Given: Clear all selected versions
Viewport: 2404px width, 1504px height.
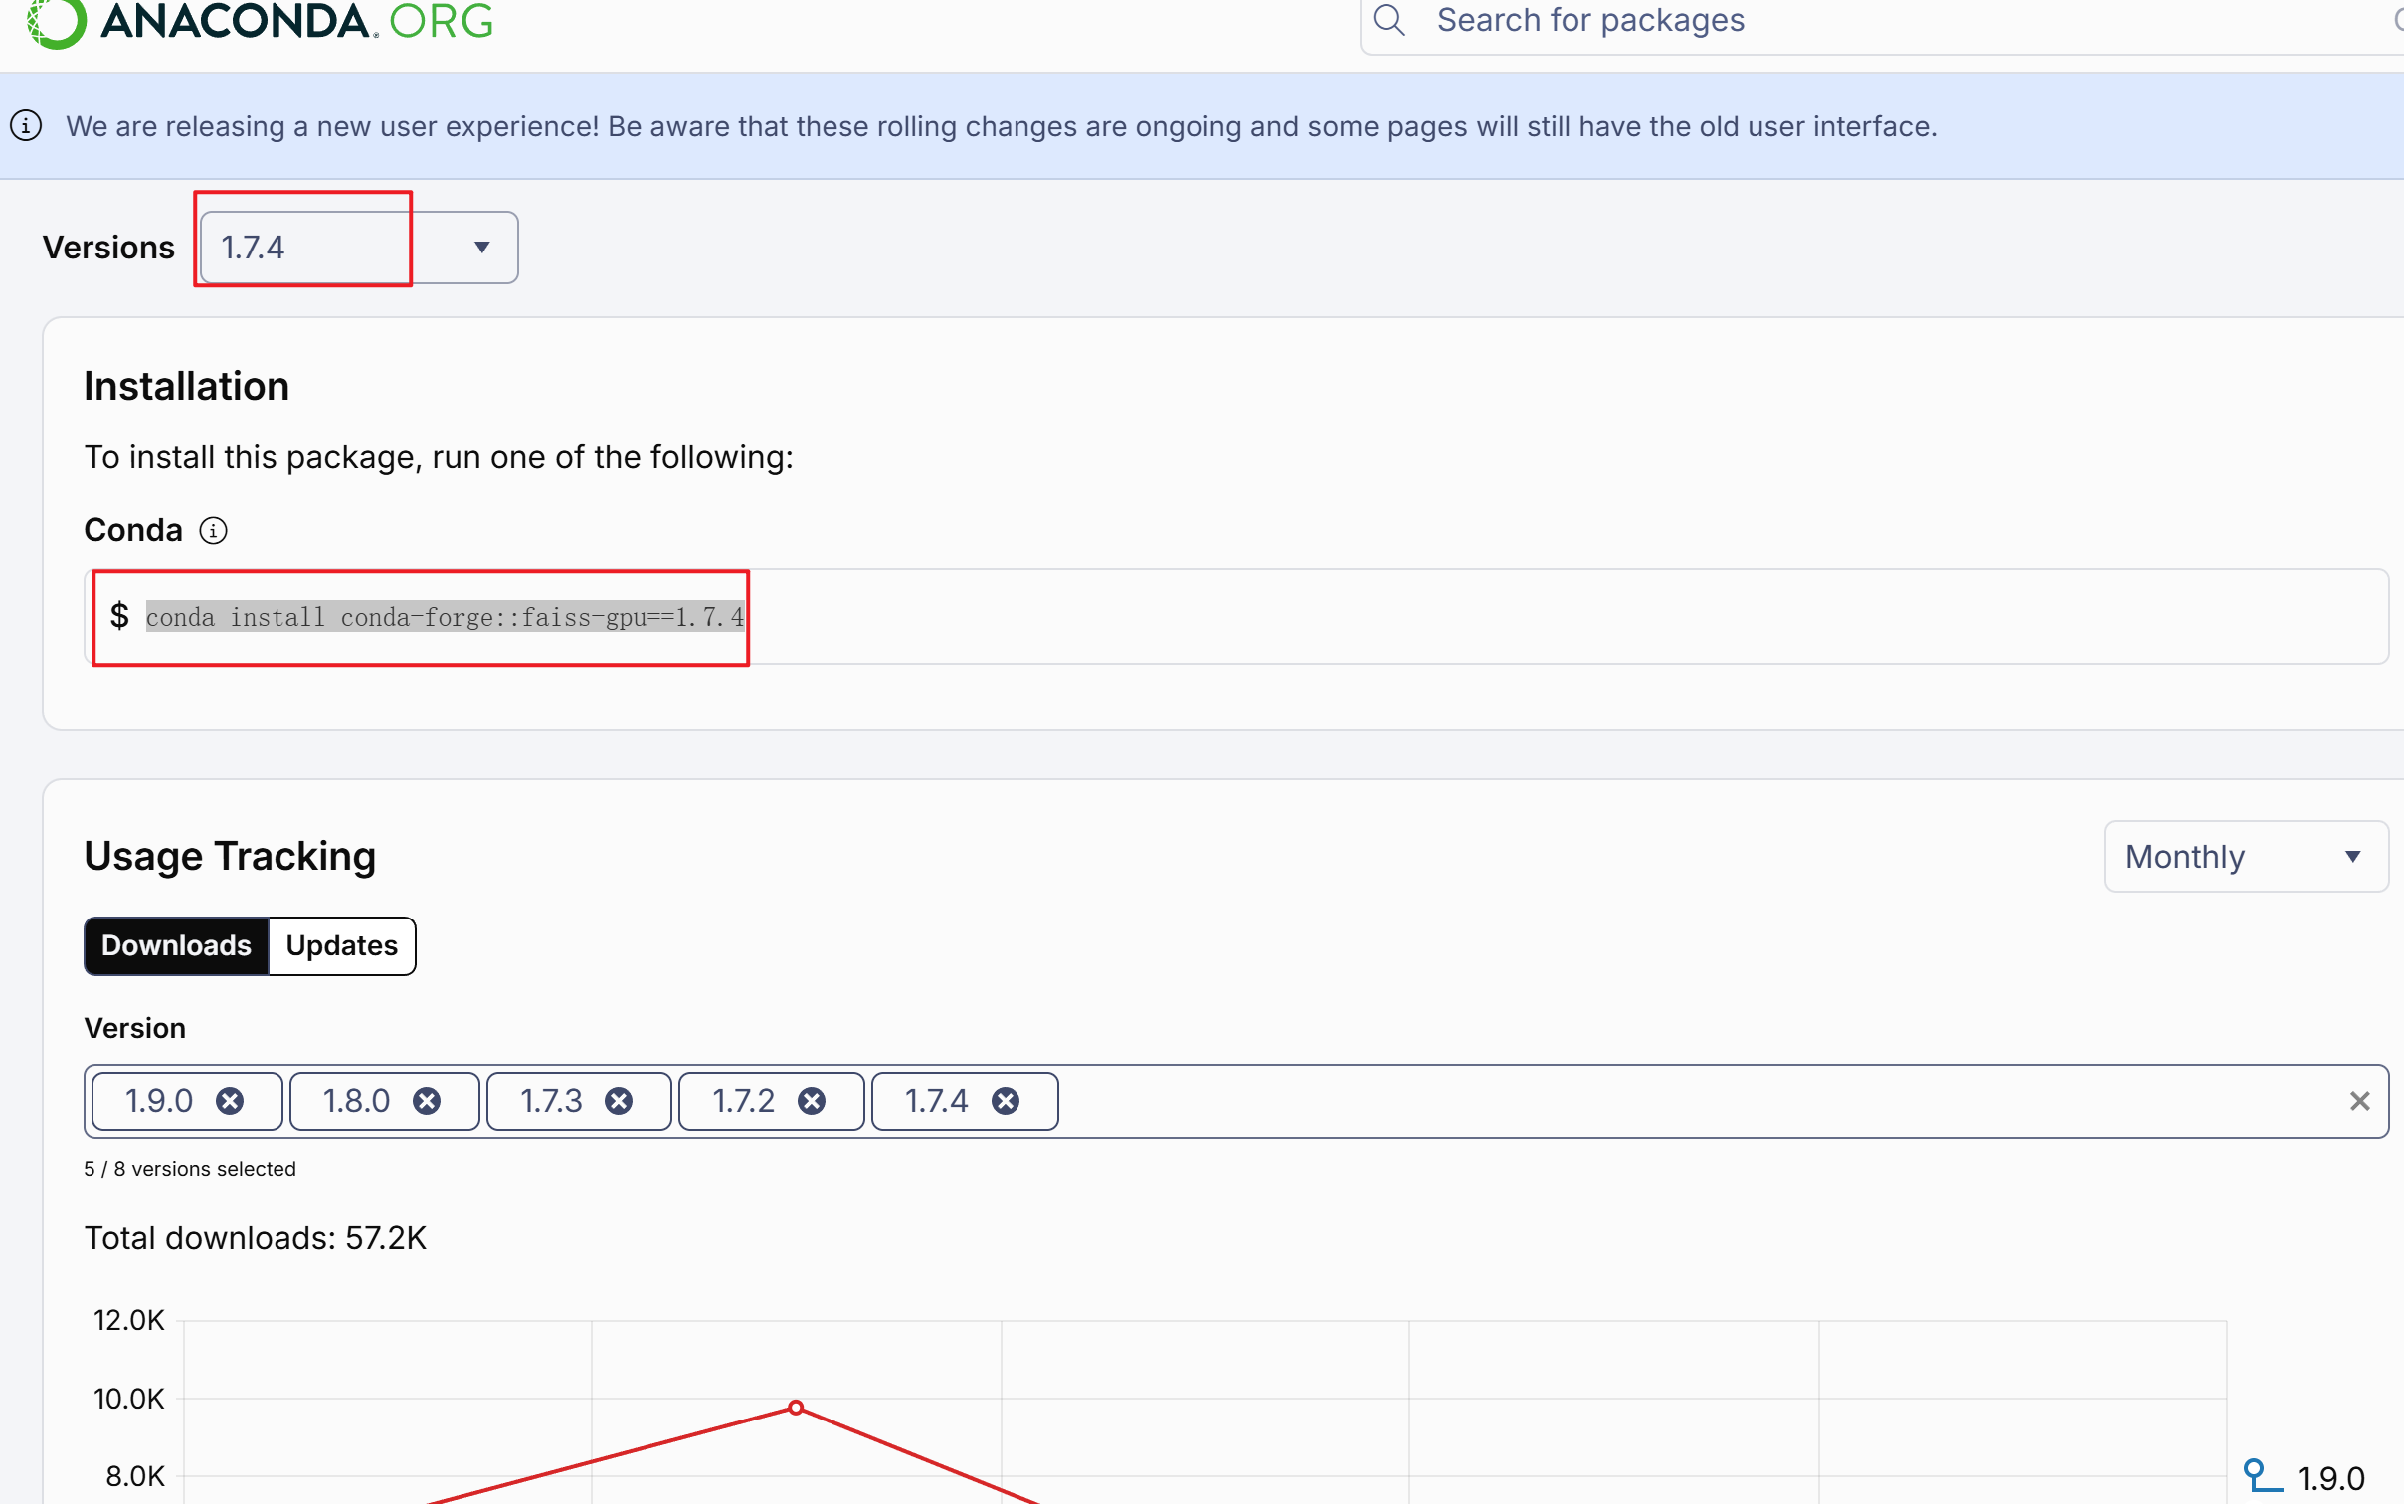Looking at the screenshot, I should tap(2359, 1101).
